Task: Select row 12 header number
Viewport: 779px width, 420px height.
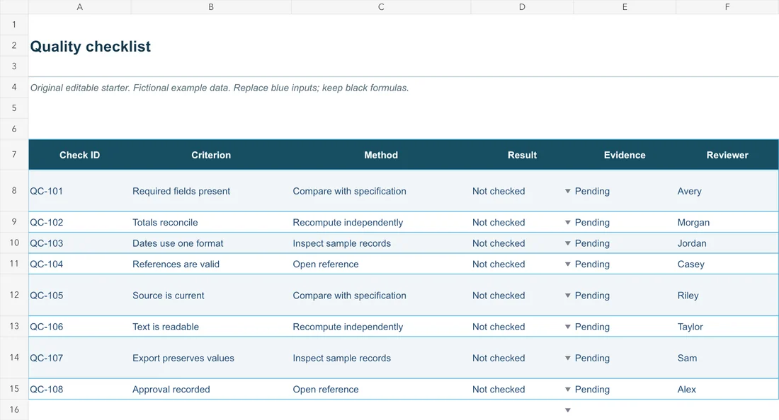Action: coord(14,295)
